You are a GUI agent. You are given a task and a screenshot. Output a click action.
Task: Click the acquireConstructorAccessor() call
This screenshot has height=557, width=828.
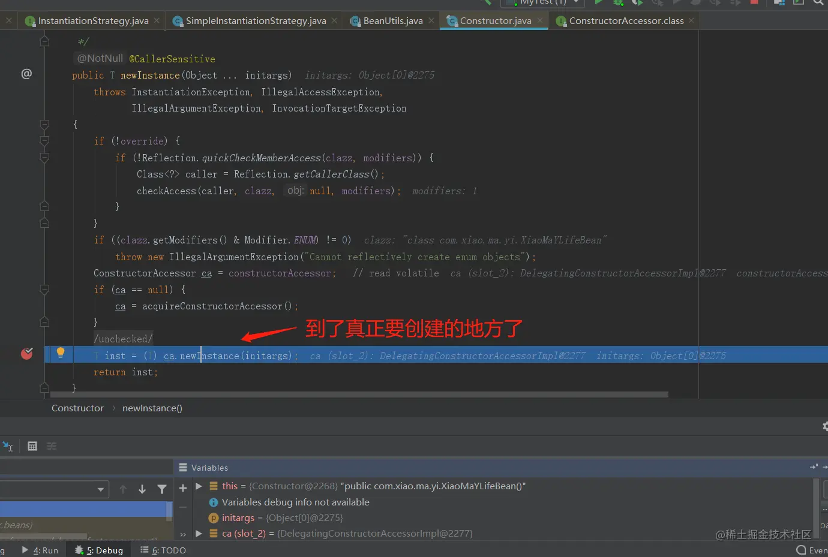pos(217,306)
